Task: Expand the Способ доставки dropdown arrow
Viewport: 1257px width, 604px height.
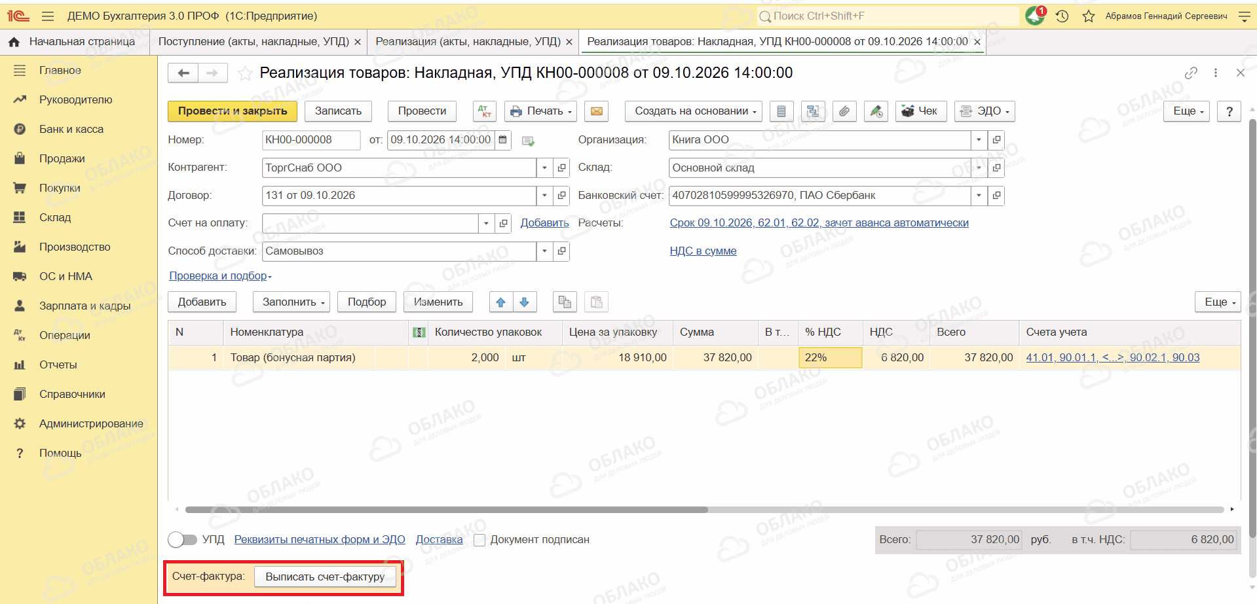Action: coord(544,251)
